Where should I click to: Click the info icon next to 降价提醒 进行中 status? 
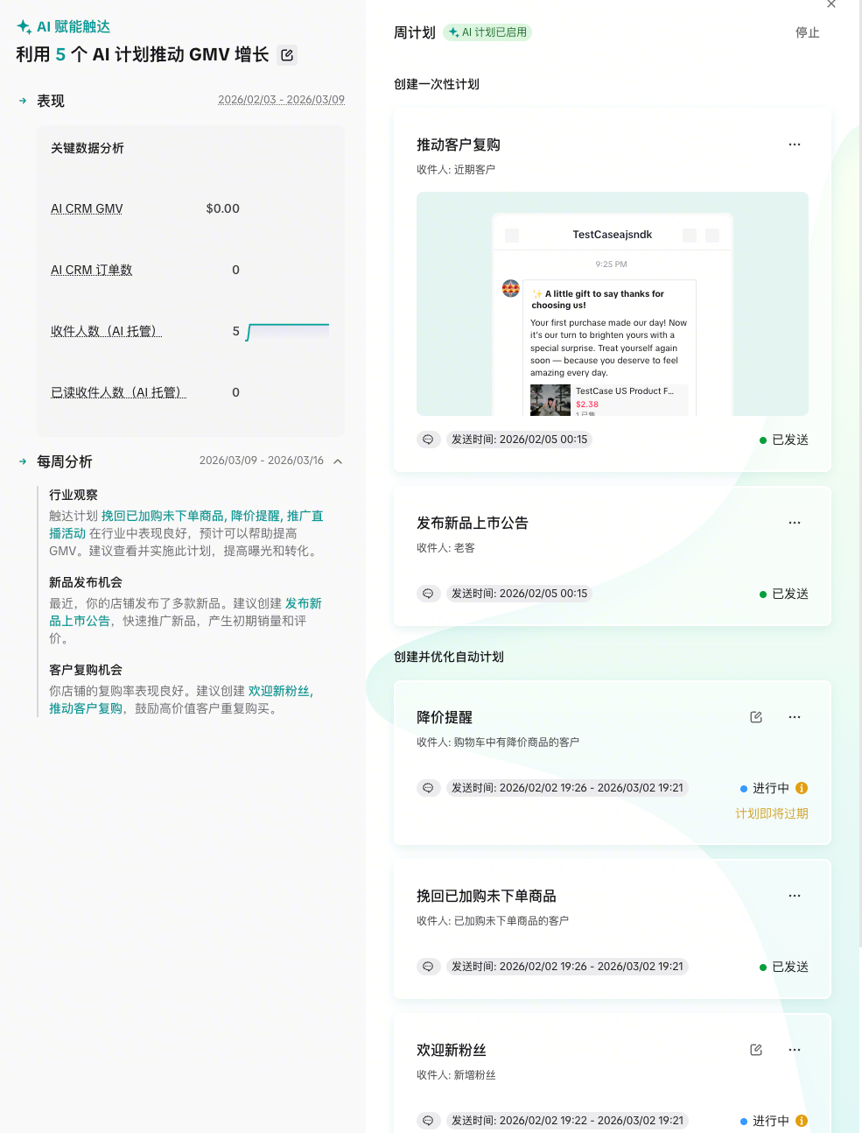(802, 788)
